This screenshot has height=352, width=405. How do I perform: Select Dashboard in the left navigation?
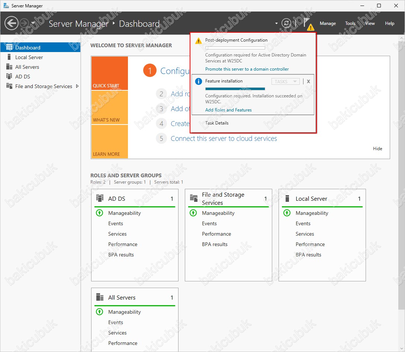[40, 47]
